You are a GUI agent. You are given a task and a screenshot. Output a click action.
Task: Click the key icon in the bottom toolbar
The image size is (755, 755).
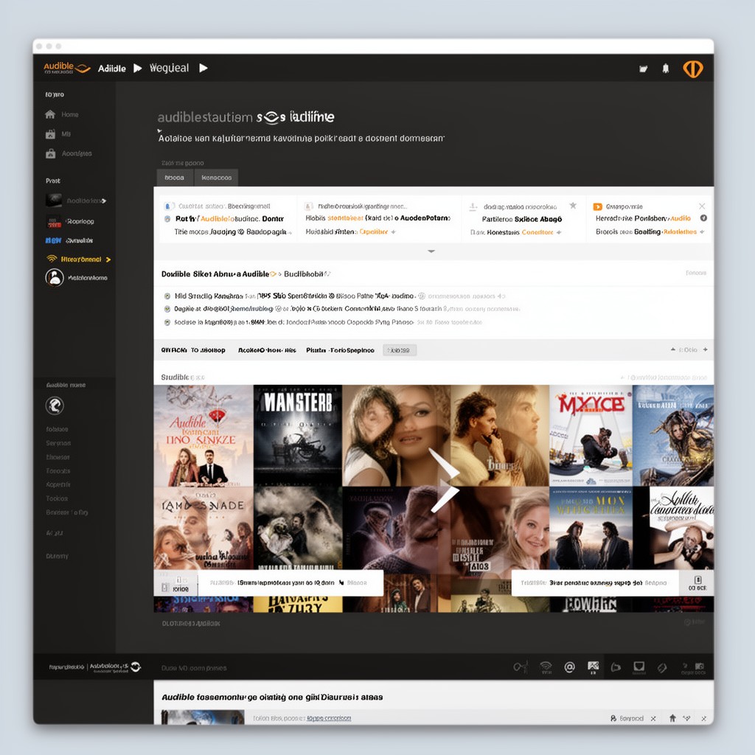pos(521,667)
